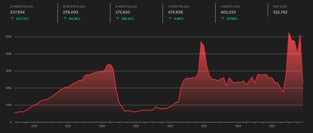Click the 2021 label on the x-axis

pos(136,126)
